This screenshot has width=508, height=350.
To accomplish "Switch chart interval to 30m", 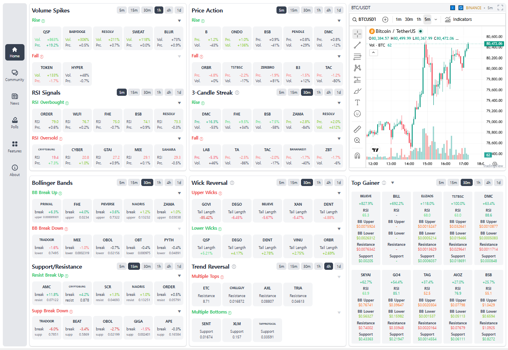I will click(409, 19).
